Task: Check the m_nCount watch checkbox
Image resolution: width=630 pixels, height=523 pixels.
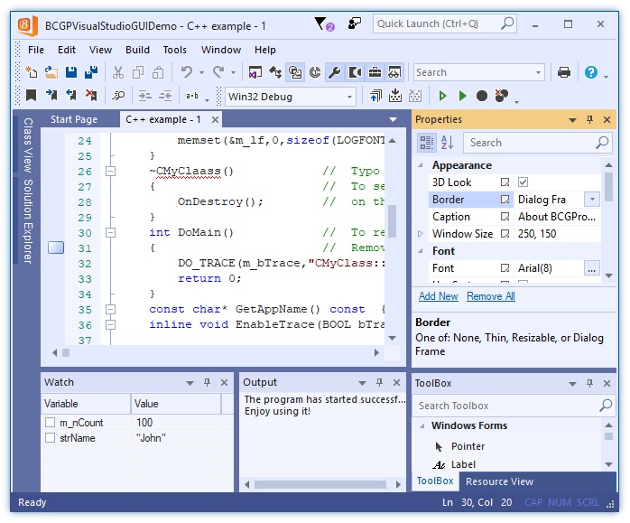Action: click(51, 423)
